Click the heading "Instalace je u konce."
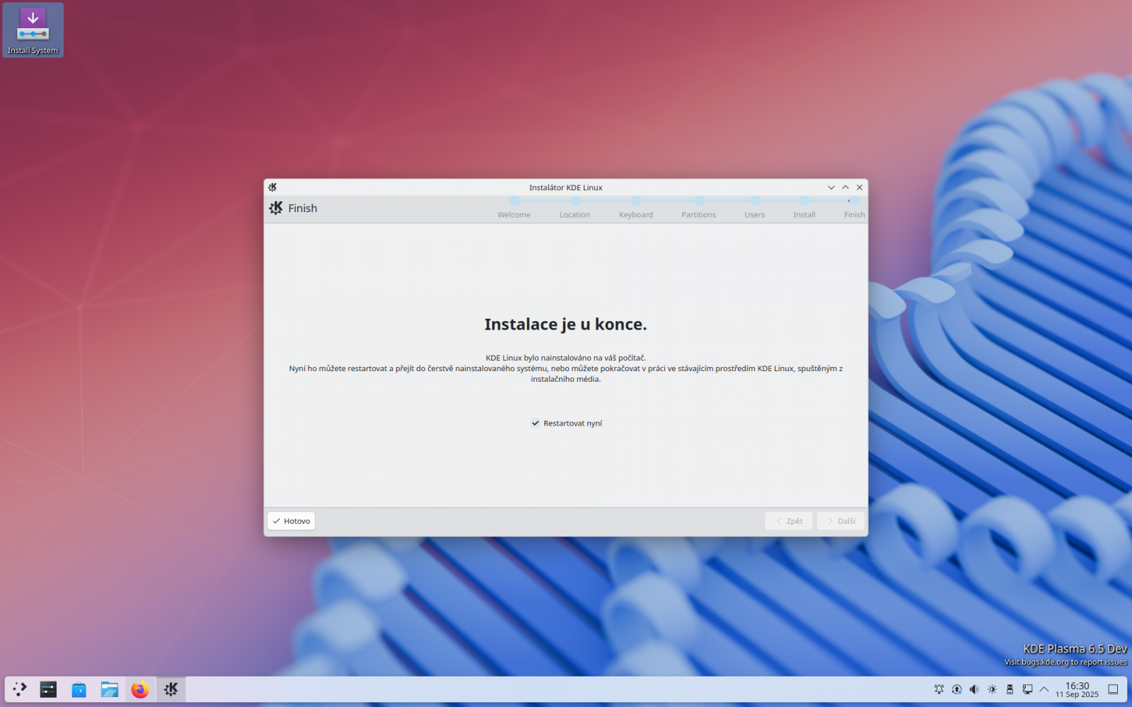The width and height of the screenshot is (1132, 707). 566,325
